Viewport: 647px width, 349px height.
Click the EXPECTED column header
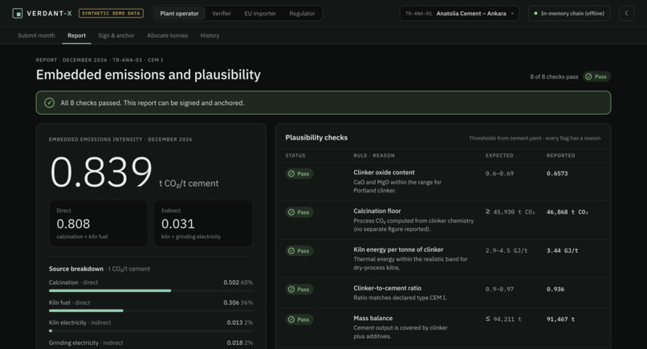(x=499, y=156)
